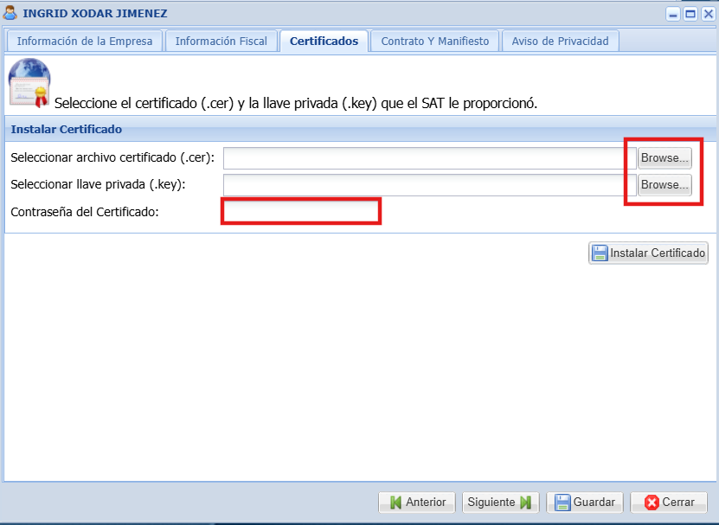The width and height of the screenshot is (719, 525).
Task: Go to the Contrato Y Manifiesto tab
Action: point(435,42)
